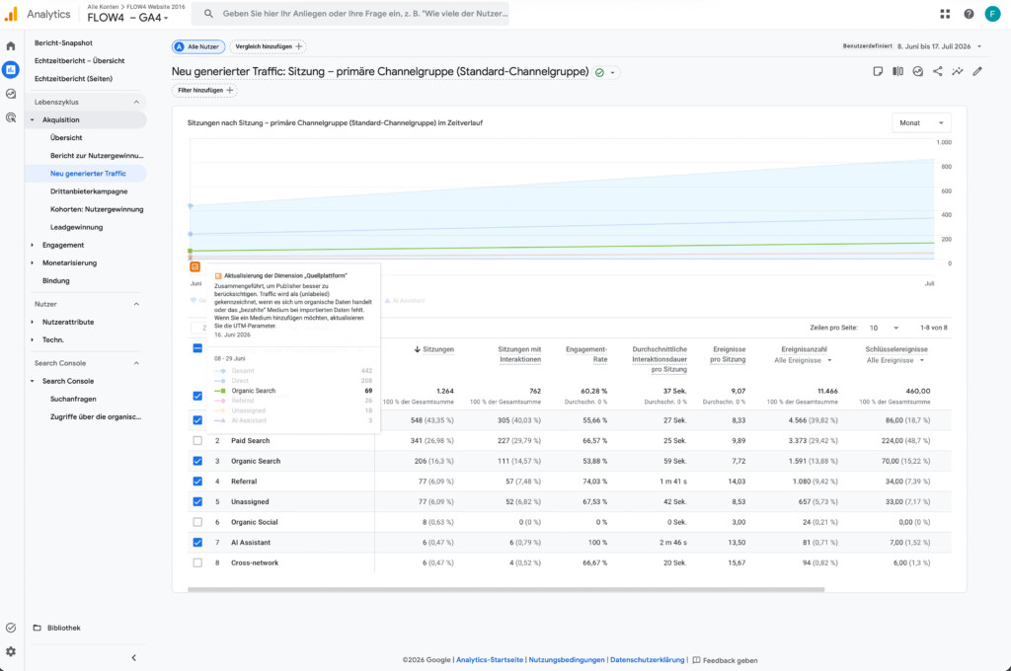This screenshot has width=1011, height=671.
Task: Open Ereignisanzahl Alle Ereignisse dropdown
Action: tap(804, 360)
